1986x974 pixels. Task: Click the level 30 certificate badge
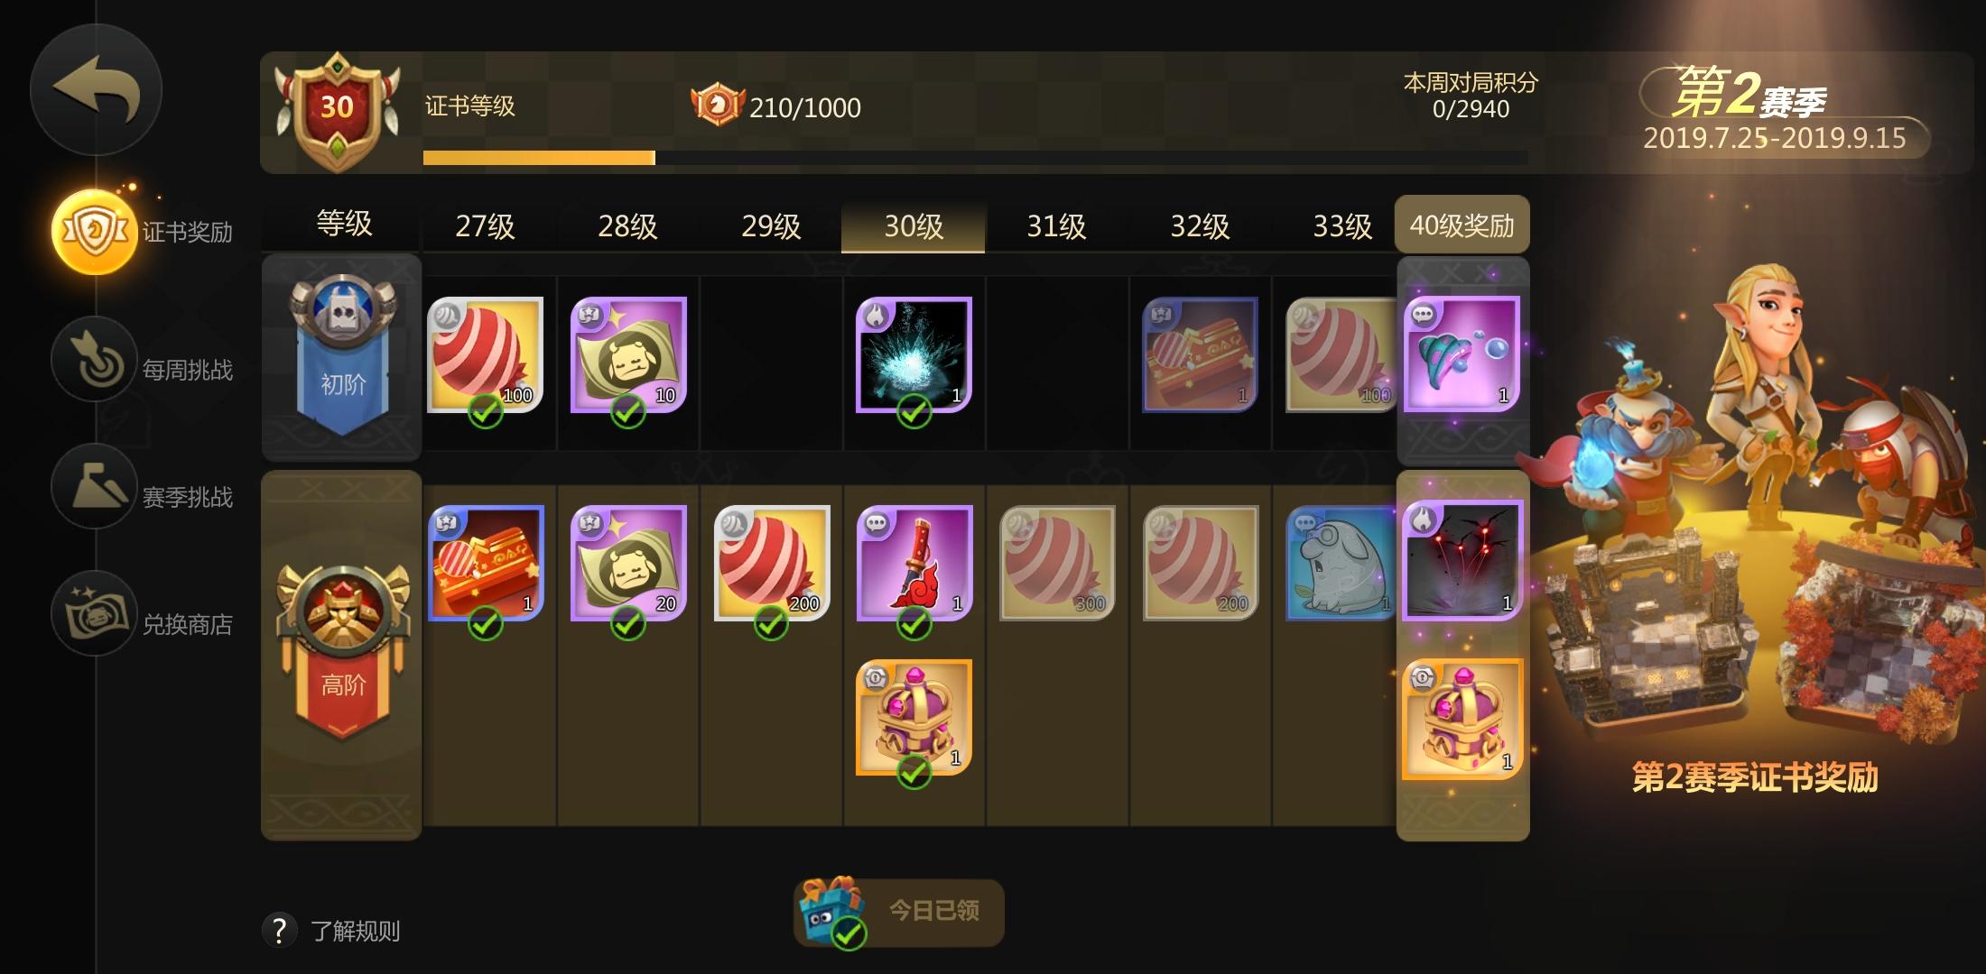(338, 110)
